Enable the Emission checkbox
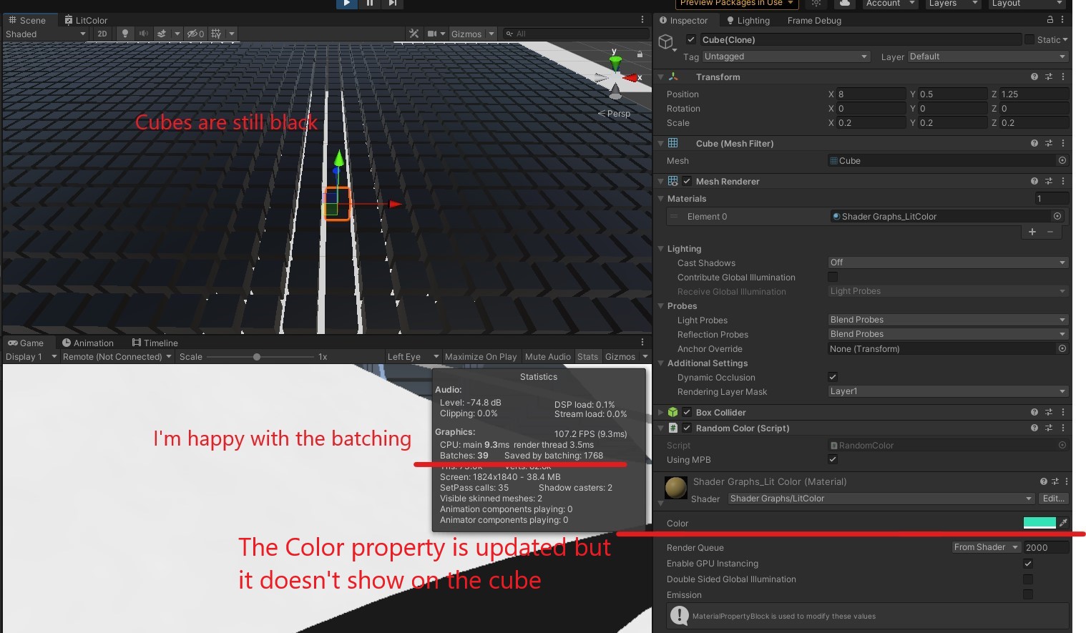The image size is (1086, 633). pos(1028,594)
